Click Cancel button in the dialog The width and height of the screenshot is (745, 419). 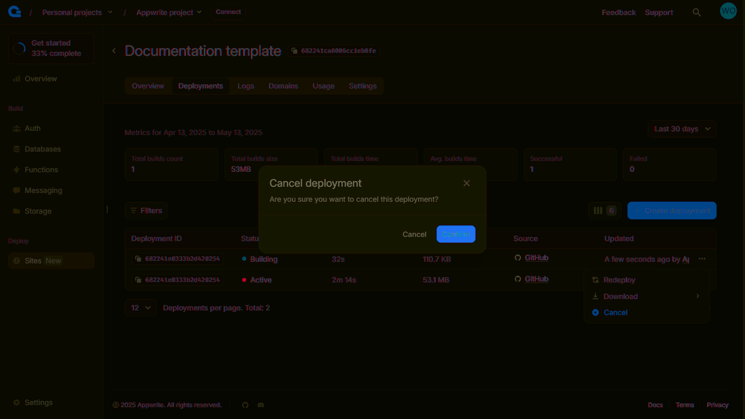(414, 234)
